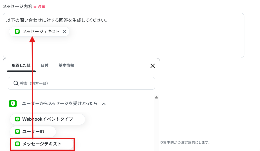The height and width of the screenshot is (151, 260).
Task: Click LINE icon on Webhookイベントタイプ chip
Action: click(x=17, y=119)
